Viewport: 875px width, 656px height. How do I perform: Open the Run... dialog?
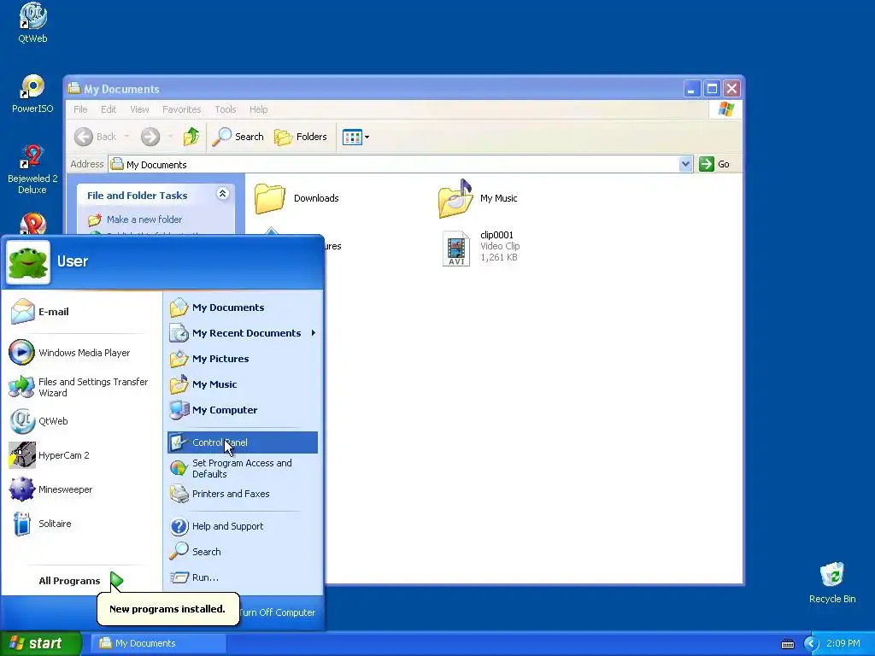click(242, 577)
